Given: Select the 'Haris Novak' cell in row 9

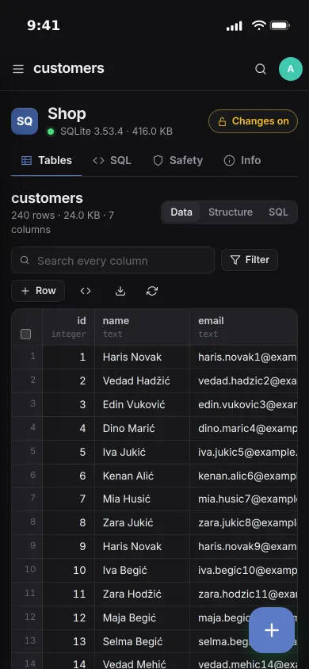Looking at the screenshot, I should (x=142, y=547).
